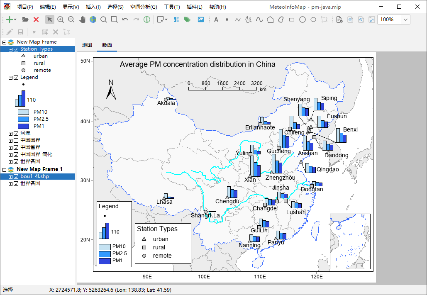
Task: Uncheck the 河流 layer checkbox
Action: 16,133
